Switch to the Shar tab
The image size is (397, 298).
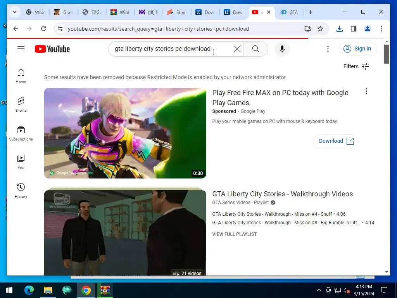(176, 12)
